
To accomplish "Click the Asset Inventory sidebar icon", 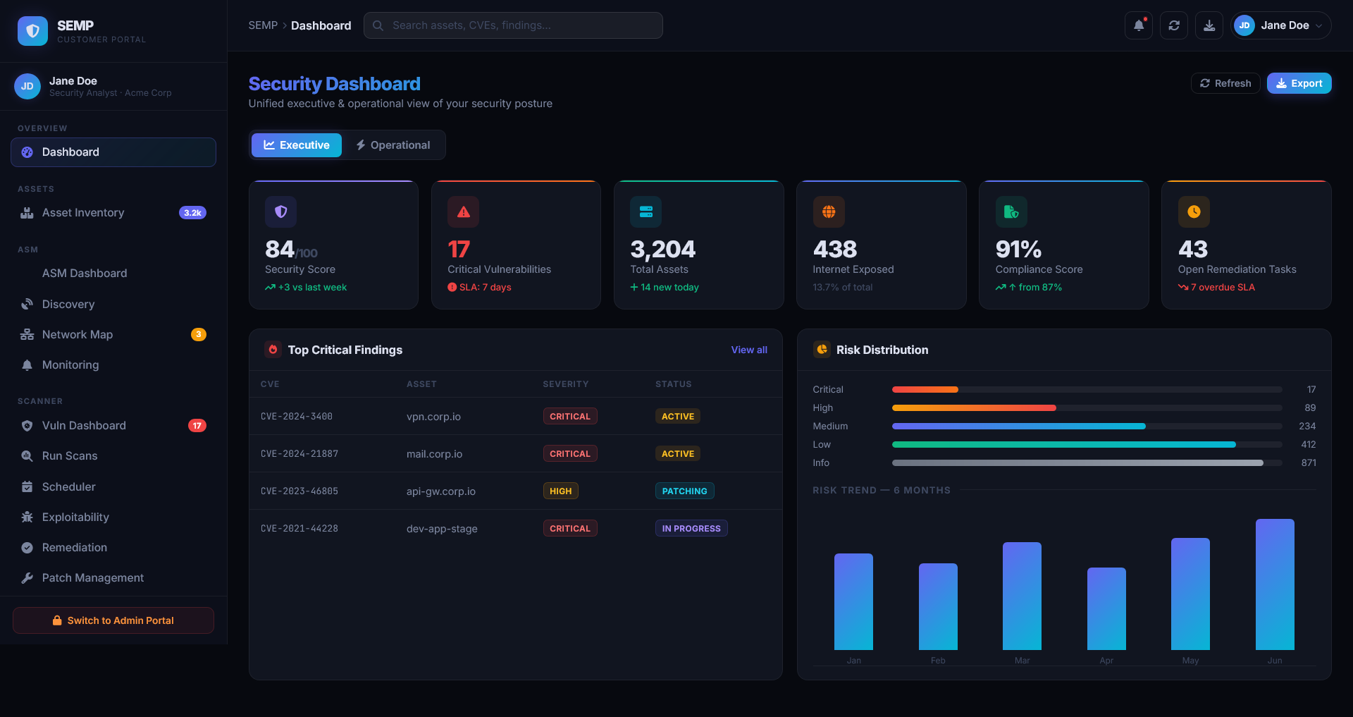I will point(27,213).
